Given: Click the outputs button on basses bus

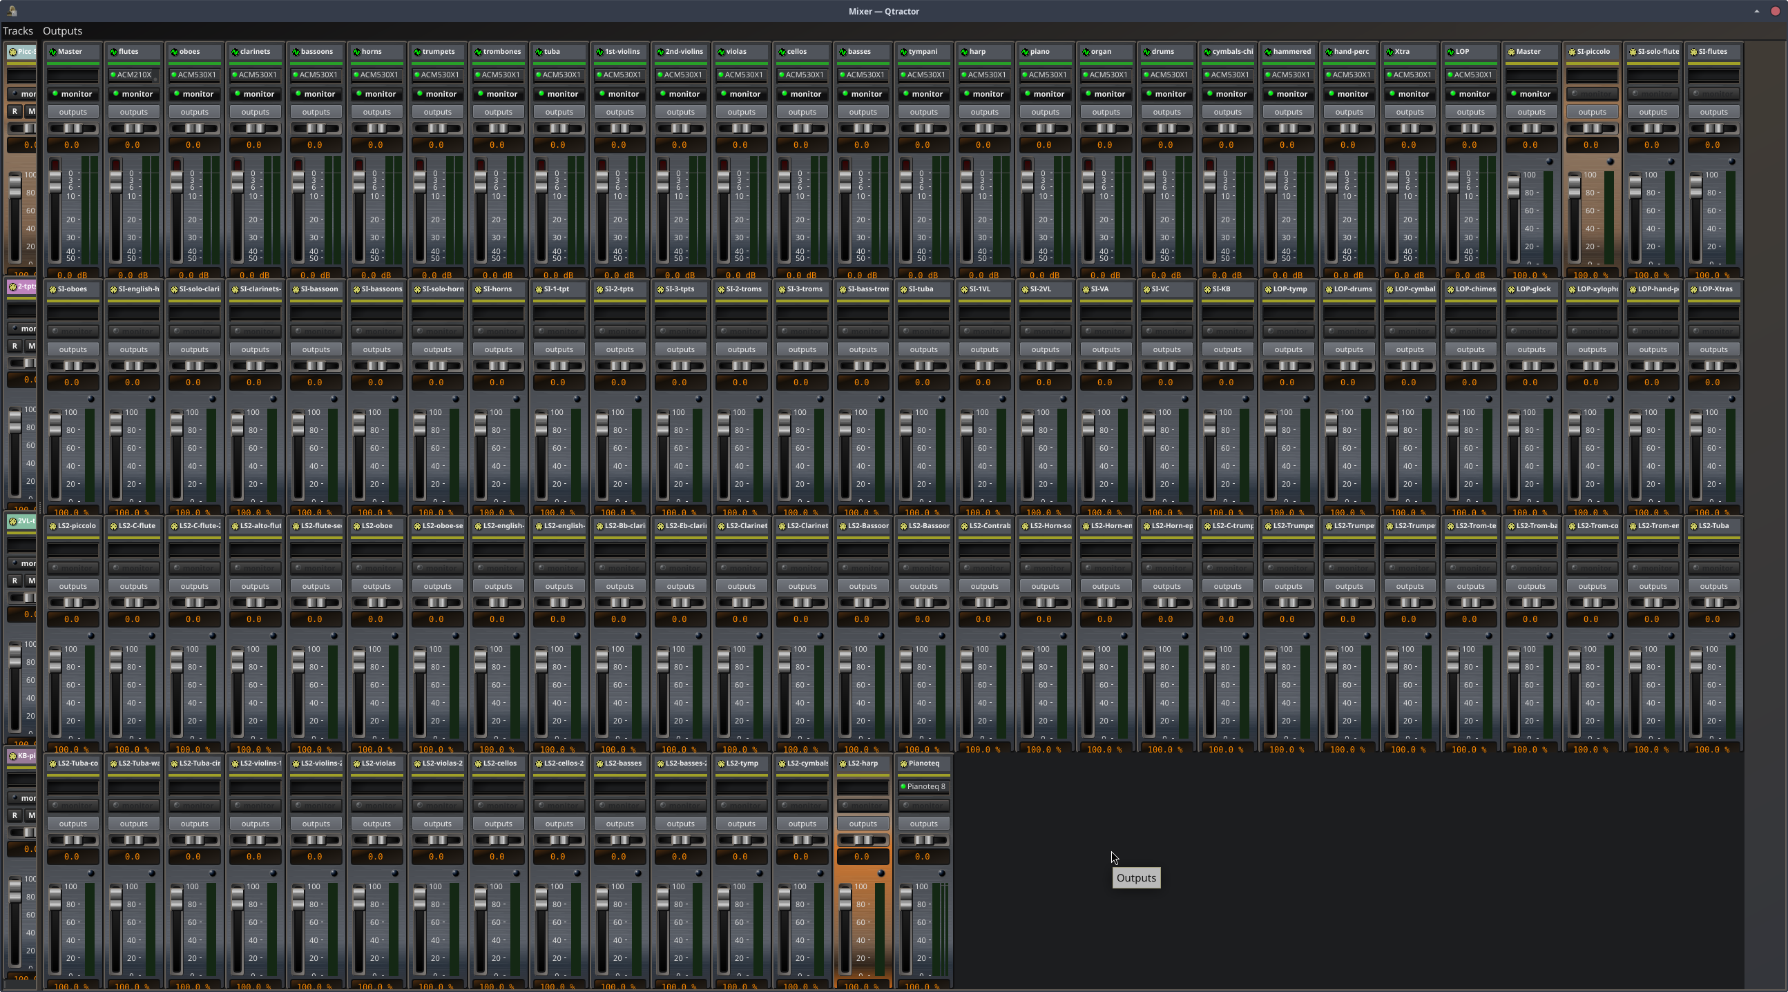Looking at the screenshot, I should (863, 112).
